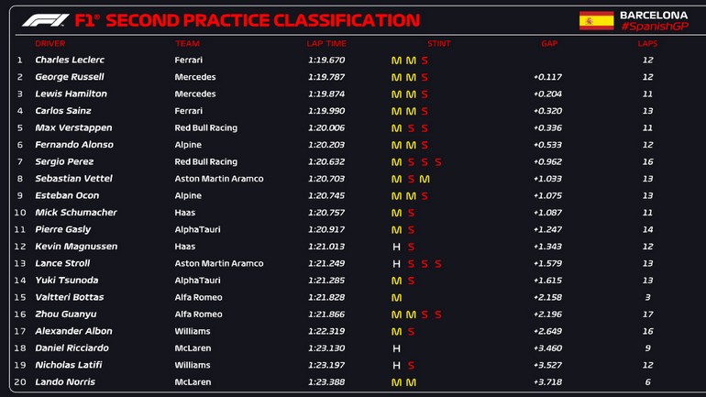Sort by the LAP TIME column header
This screenshot has height=397, width=706.
[x=325, y=43]
